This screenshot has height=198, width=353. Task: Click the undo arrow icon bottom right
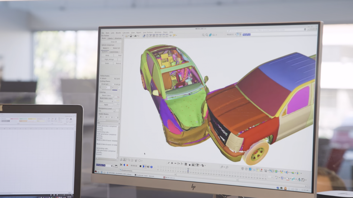[303, 180]
